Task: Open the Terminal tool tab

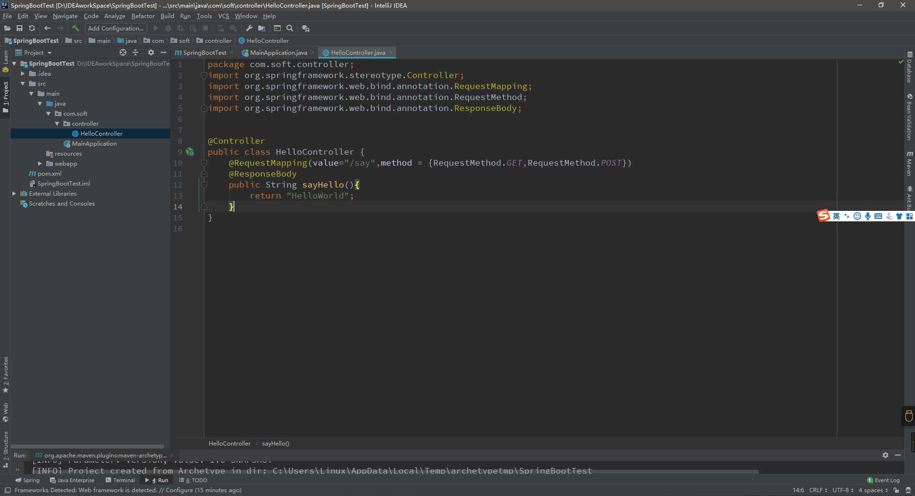Action: (120, 480)
